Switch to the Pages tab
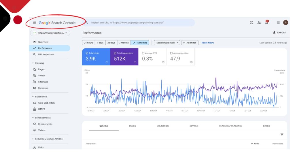 pyautogui.click(x=133, y=126)
